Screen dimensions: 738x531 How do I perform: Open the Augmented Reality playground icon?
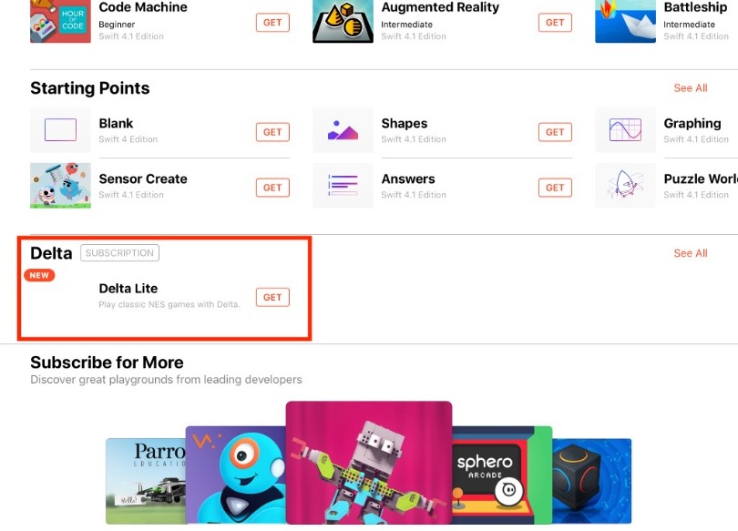[343, 21]
